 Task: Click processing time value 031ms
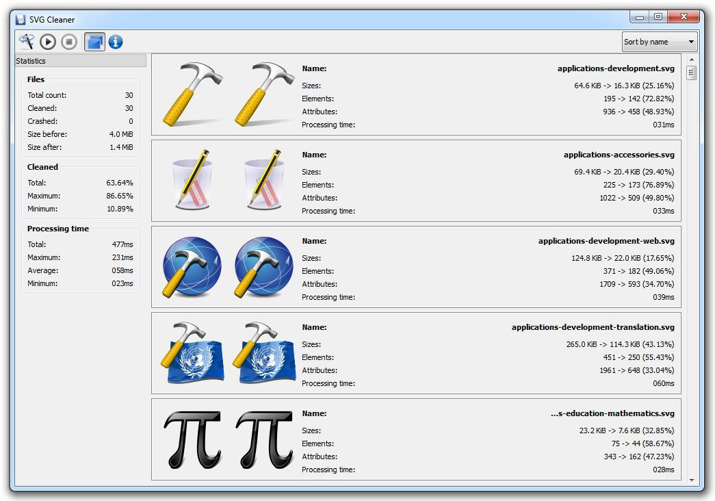pos(664,125)
